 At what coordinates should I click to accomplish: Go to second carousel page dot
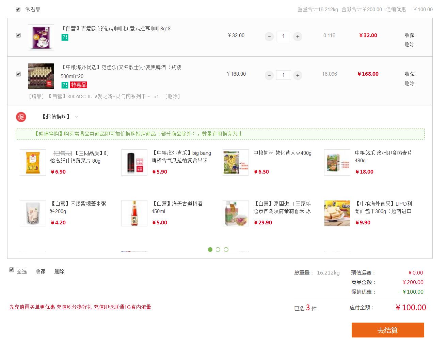[x=218, y=250]
